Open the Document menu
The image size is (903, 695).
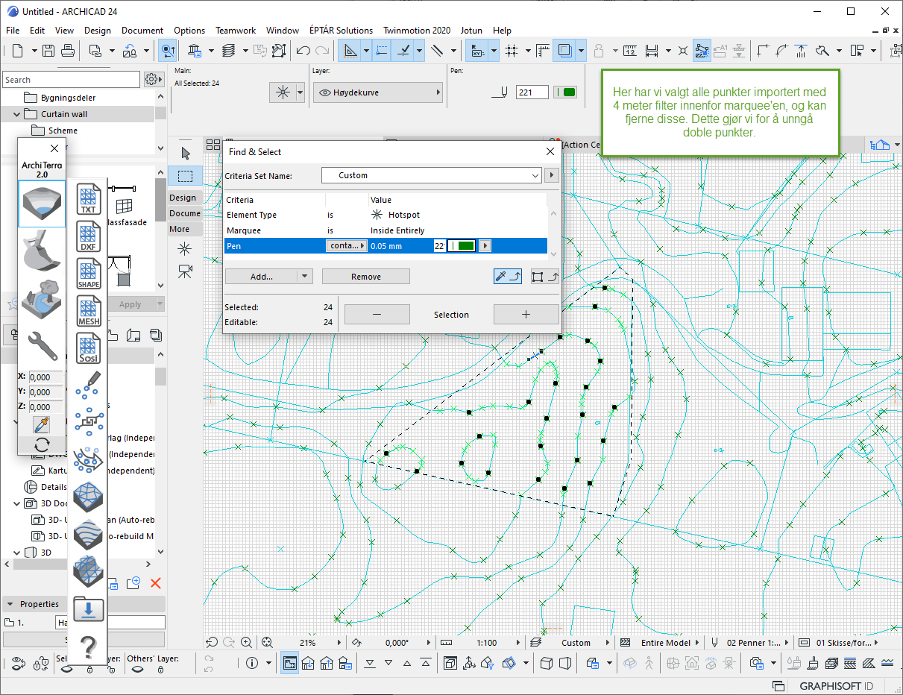tap(142, 31)
